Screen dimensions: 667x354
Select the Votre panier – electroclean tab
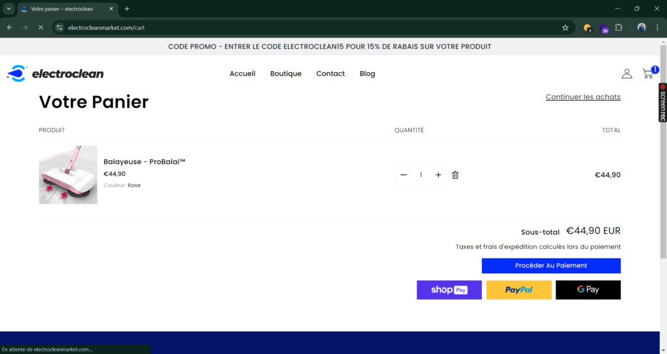(67, 9)
